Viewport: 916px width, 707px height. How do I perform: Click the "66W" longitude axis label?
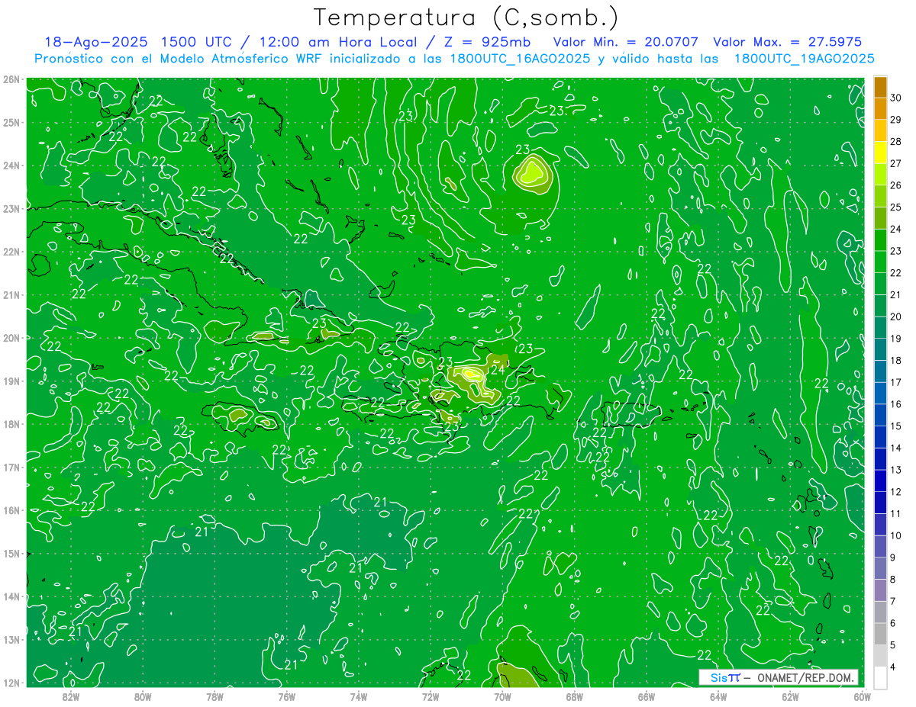(x=647, y=696)
